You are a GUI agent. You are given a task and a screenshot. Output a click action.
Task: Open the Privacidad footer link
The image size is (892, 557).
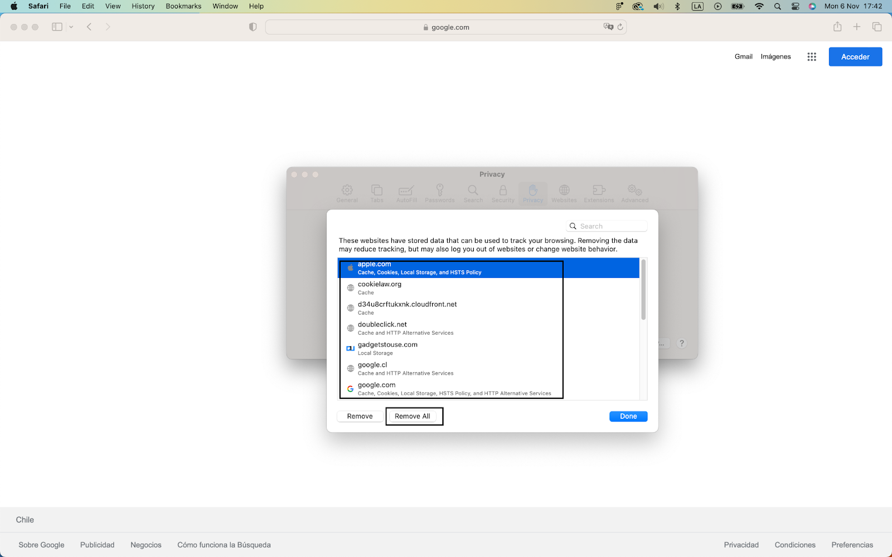(741, 545)
